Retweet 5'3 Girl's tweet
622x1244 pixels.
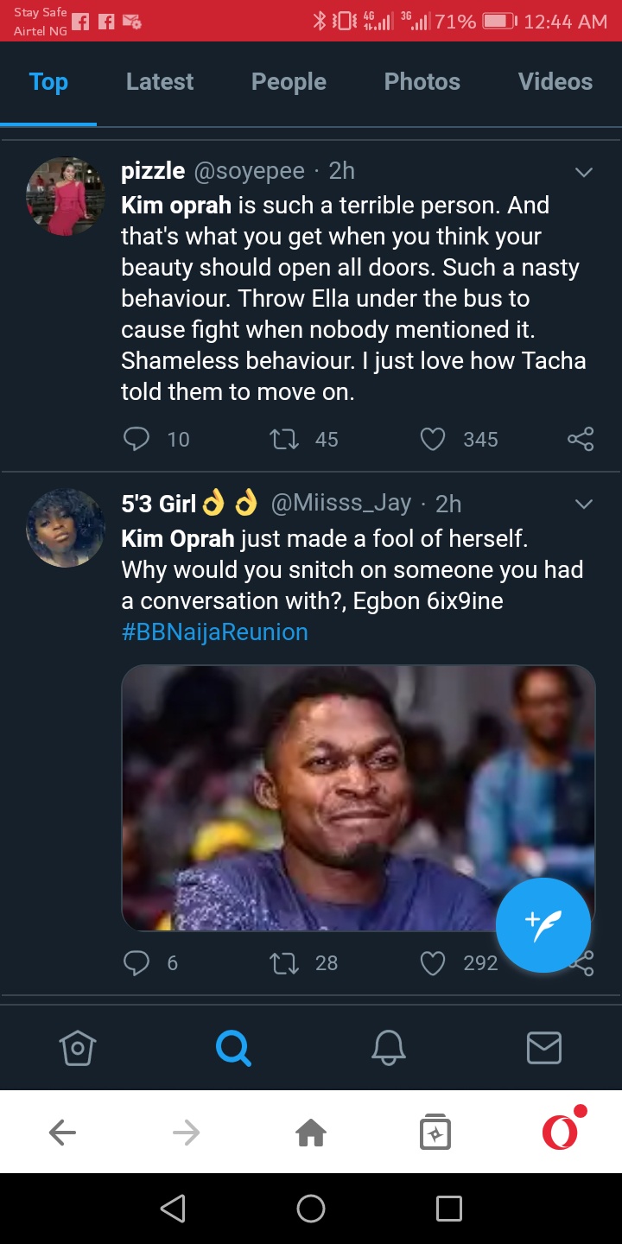pyautogui.click(x=284, y=962)
